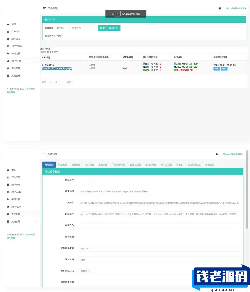Open Mycode系统免费版 account dropdown on 用户管理 page

[236, 8]
